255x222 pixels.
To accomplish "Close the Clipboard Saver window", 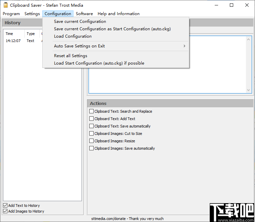I will (x=247, y=5).
